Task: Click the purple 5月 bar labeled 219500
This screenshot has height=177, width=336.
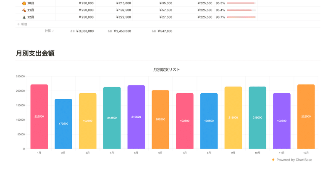Action: click(136, 117)
